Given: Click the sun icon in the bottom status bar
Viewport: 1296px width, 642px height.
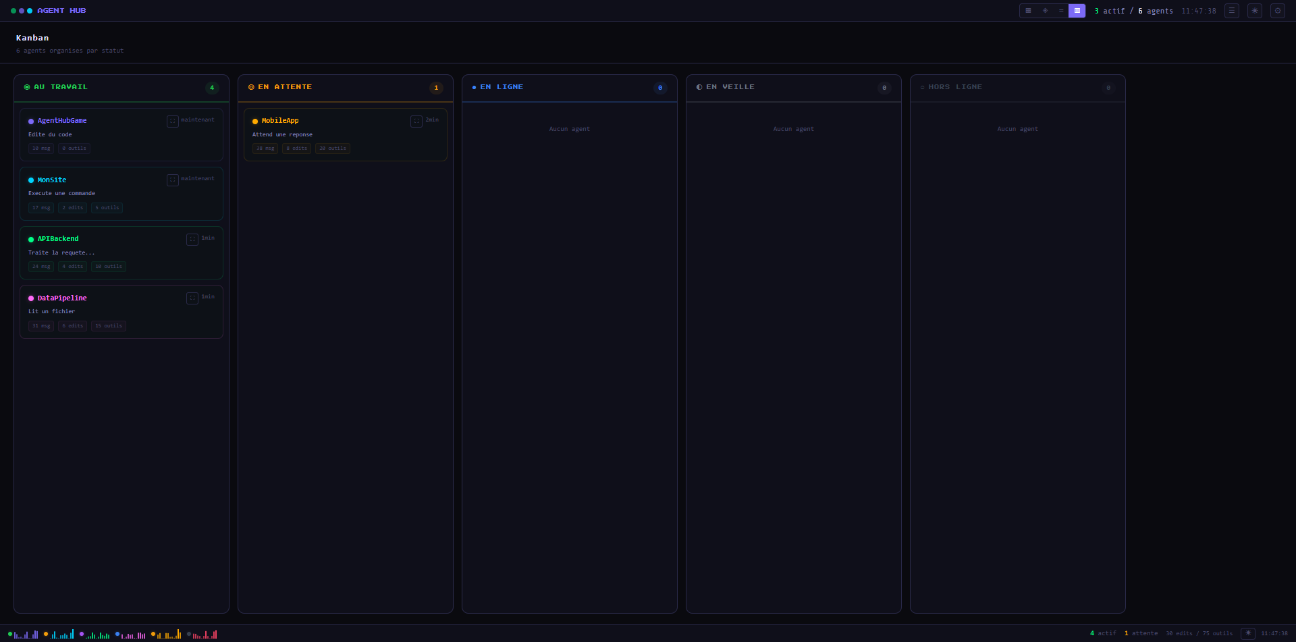Looking at the screenshot, I should (x=1248, y=634).
